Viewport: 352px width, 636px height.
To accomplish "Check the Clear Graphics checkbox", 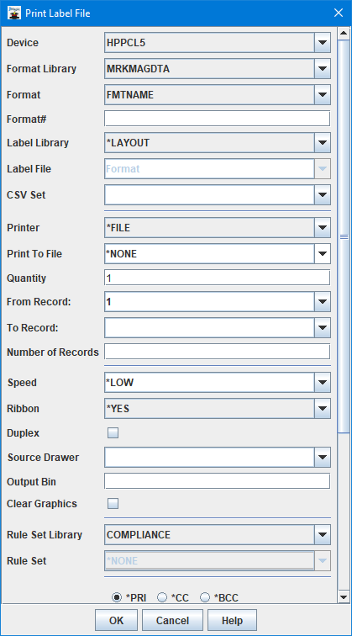I will [113, 504].
